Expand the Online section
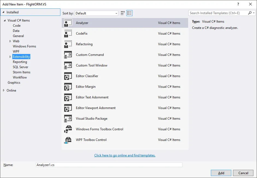Image resolution: width=257 pixels, height=178 pixels. click(x=4, y=90)
